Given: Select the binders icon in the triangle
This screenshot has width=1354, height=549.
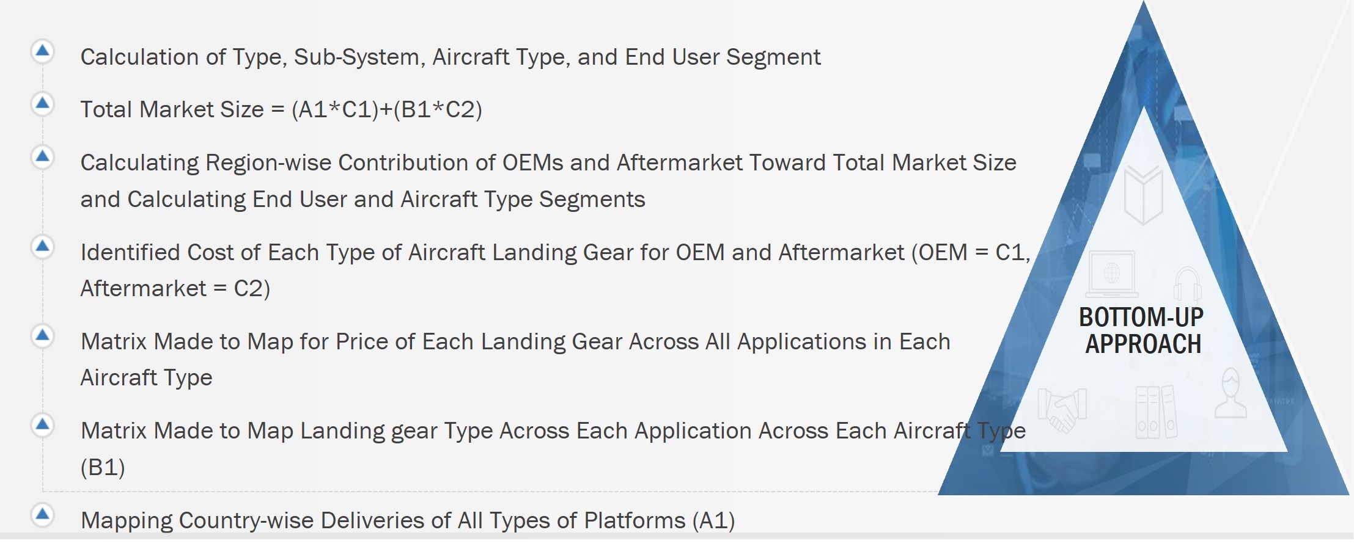Looking at the screenshot, I should point(1155,412).
